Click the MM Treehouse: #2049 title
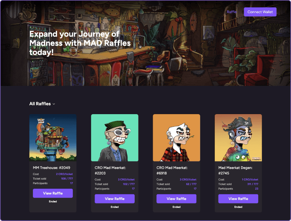 point(52,168)
